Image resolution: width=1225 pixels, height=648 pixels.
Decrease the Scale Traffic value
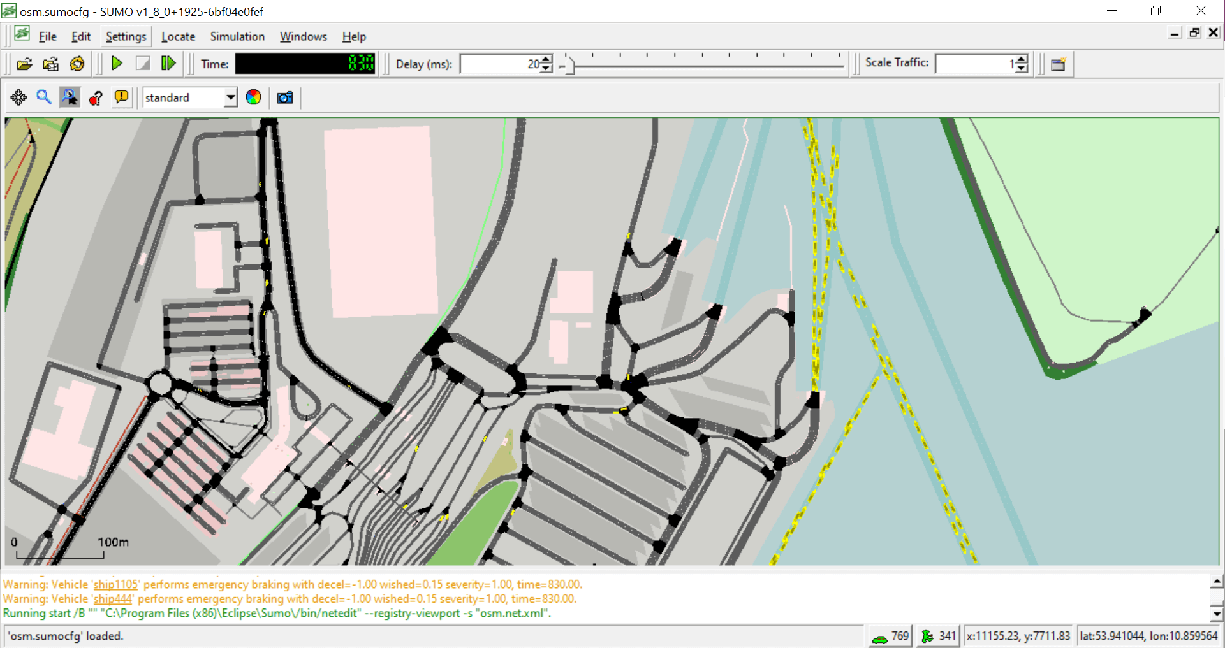click(x=1022, y=68)
